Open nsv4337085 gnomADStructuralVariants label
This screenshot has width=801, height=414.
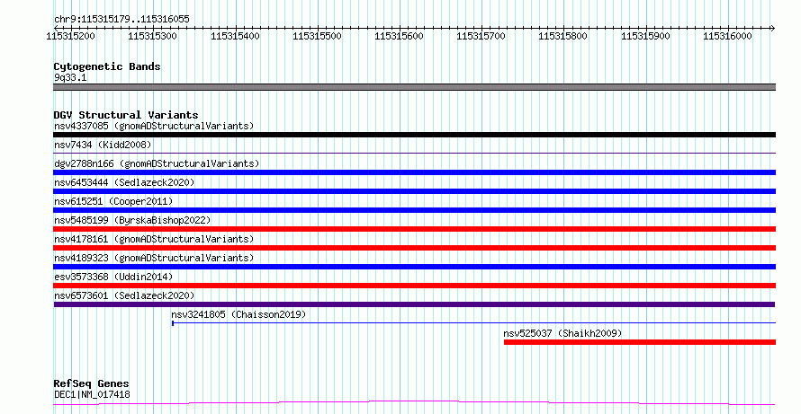(154, 126)
